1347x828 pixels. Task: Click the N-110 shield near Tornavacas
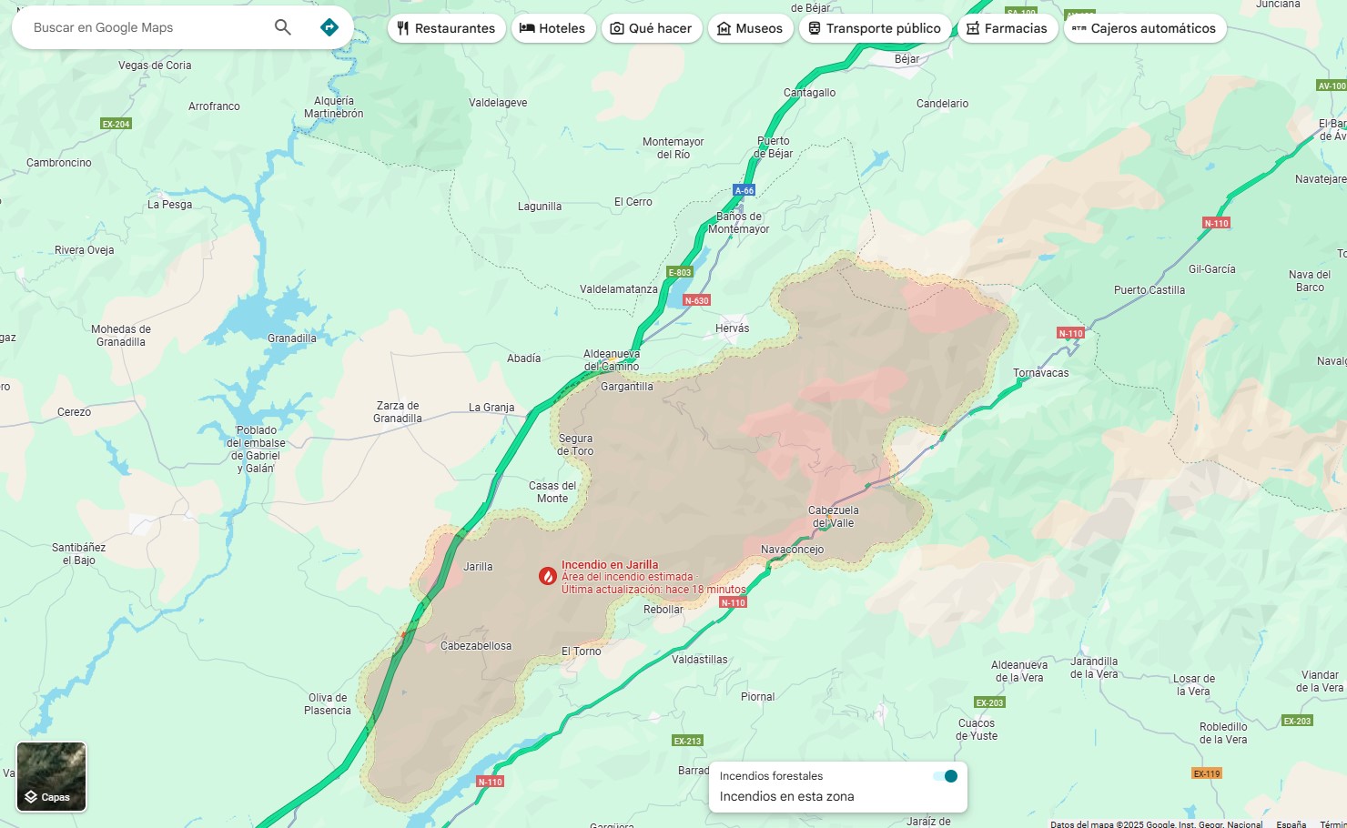click(1070, 333)
